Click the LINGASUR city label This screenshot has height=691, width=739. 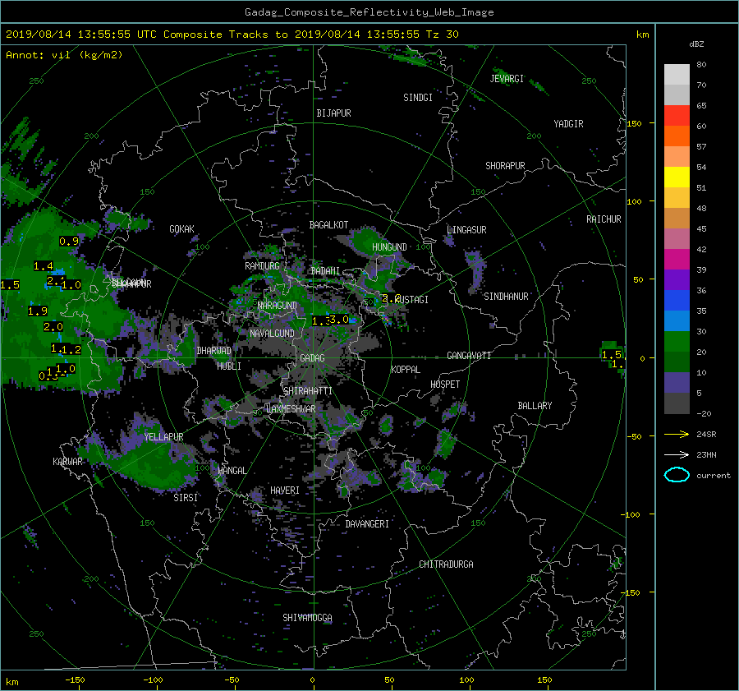(x=466, y=230)
